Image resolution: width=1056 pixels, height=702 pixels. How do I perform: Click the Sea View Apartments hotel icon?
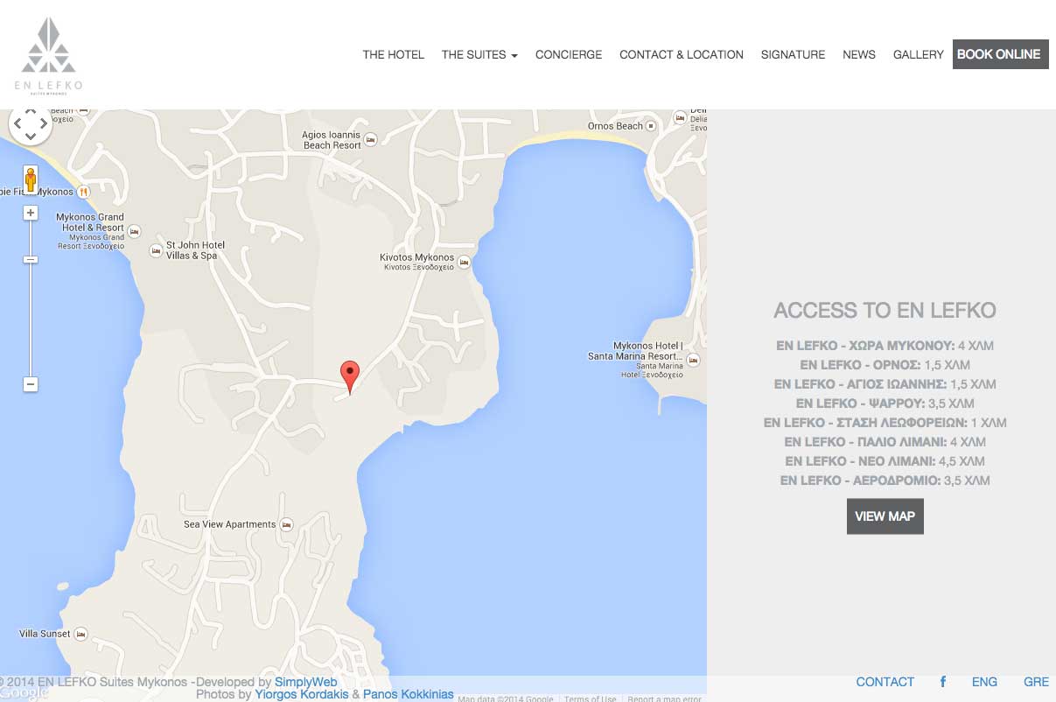286,524
